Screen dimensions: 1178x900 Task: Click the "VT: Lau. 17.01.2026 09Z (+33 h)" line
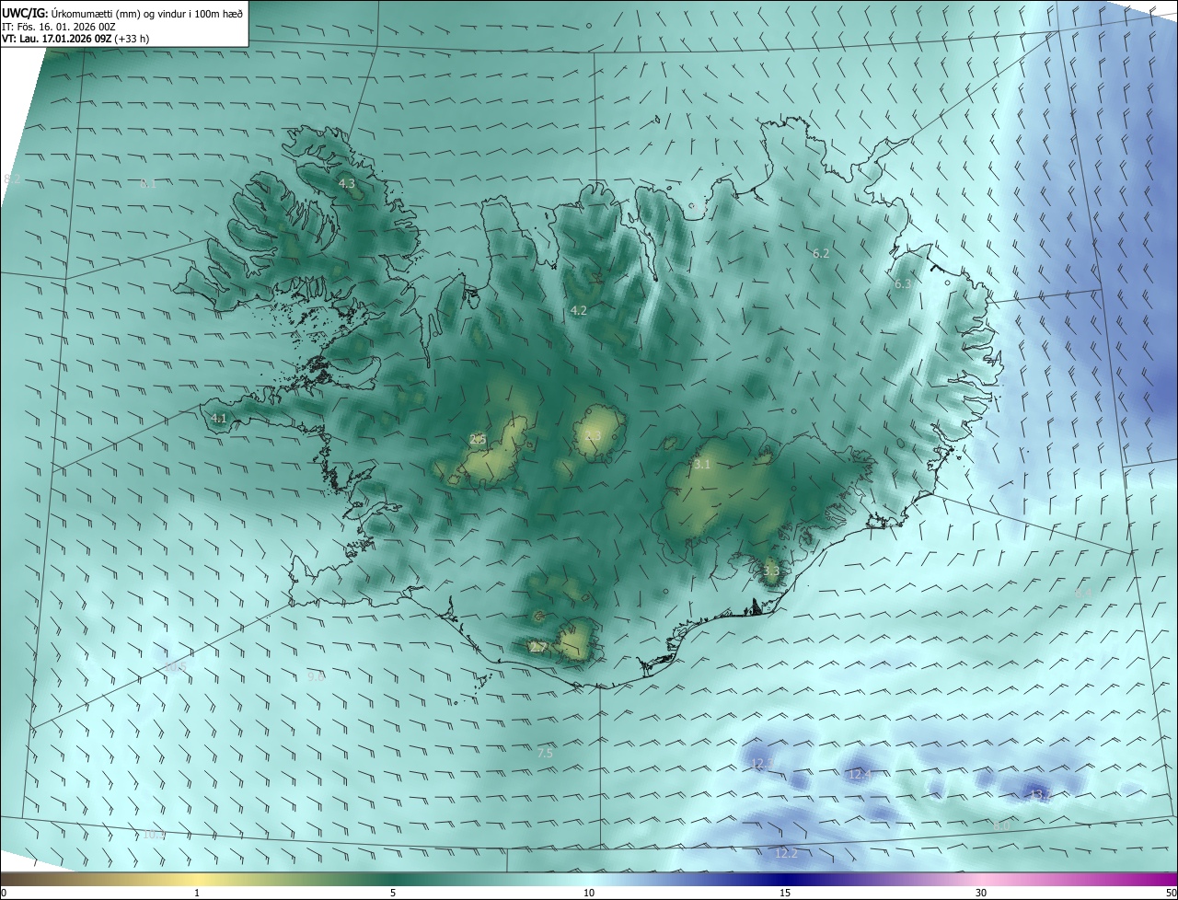75,39
